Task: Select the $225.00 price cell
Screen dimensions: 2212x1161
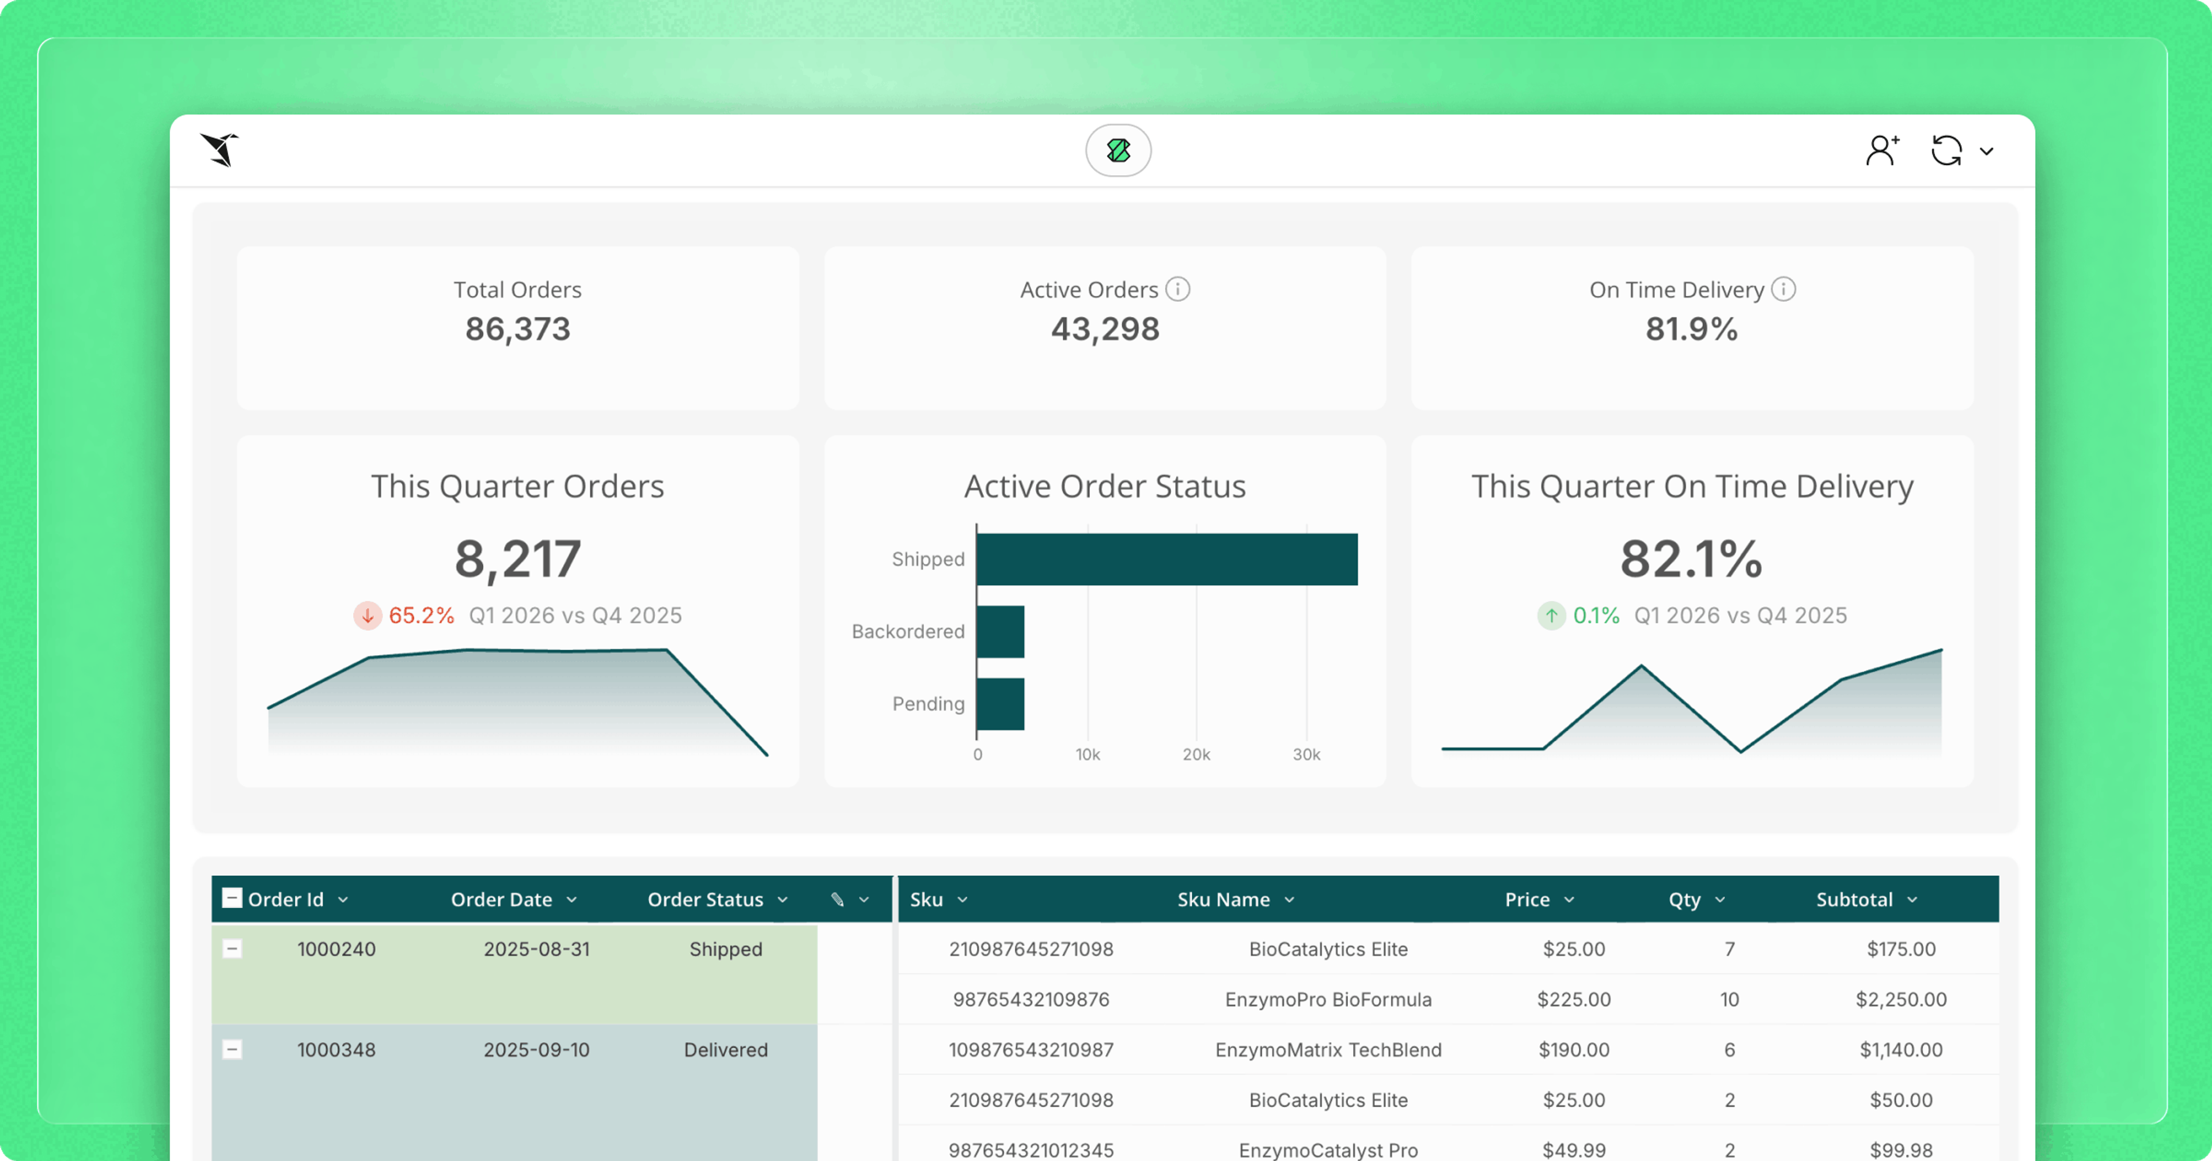Action: (1573, 1000)
